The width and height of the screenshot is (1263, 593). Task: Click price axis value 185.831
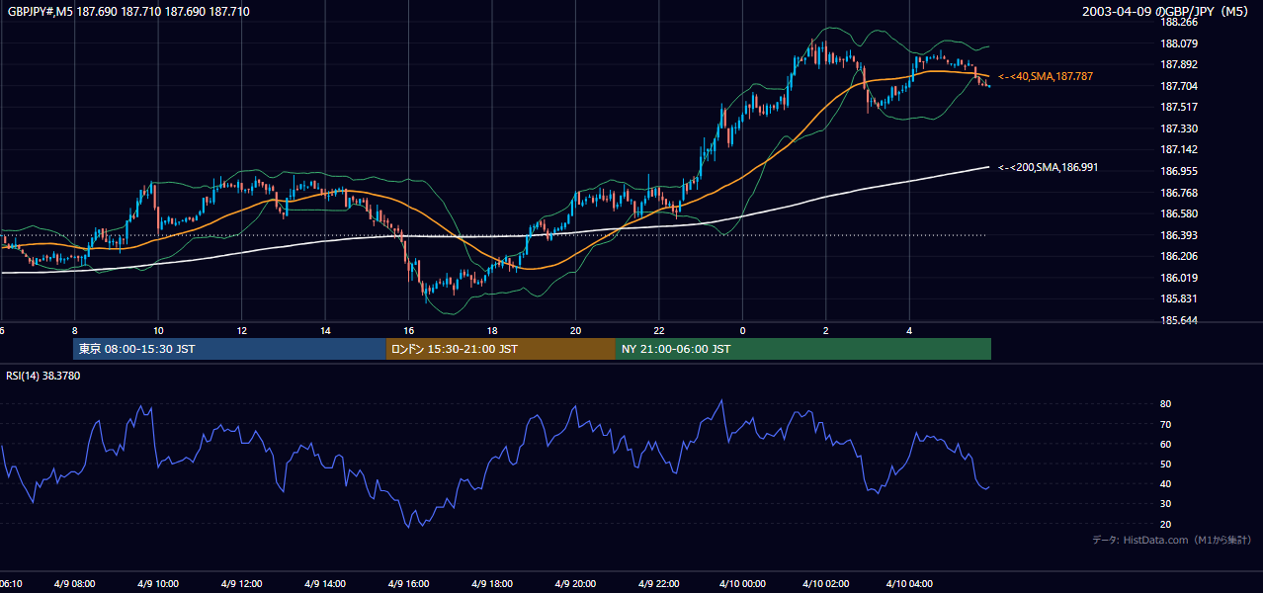[1179, 298]
